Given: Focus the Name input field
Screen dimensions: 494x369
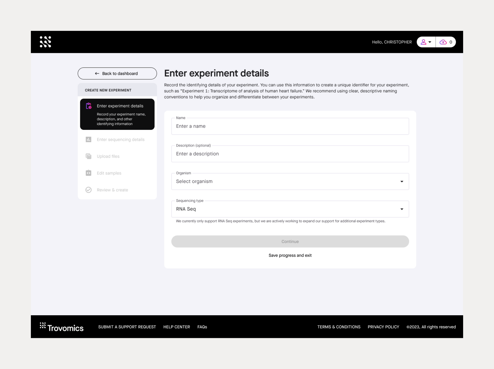Looking at the screenshot, I should (x=290, y=126).
